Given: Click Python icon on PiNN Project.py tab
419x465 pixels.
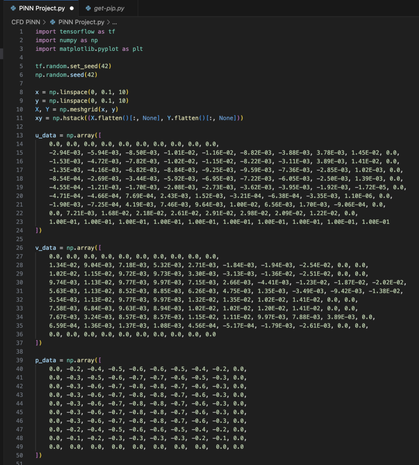Looking at the screenshot, I should (13, 8).
